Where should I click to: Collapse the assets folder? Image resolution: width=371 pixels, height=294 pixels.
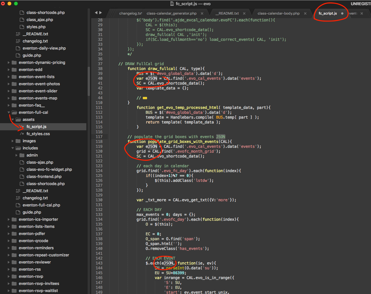(x=13, y=120)
